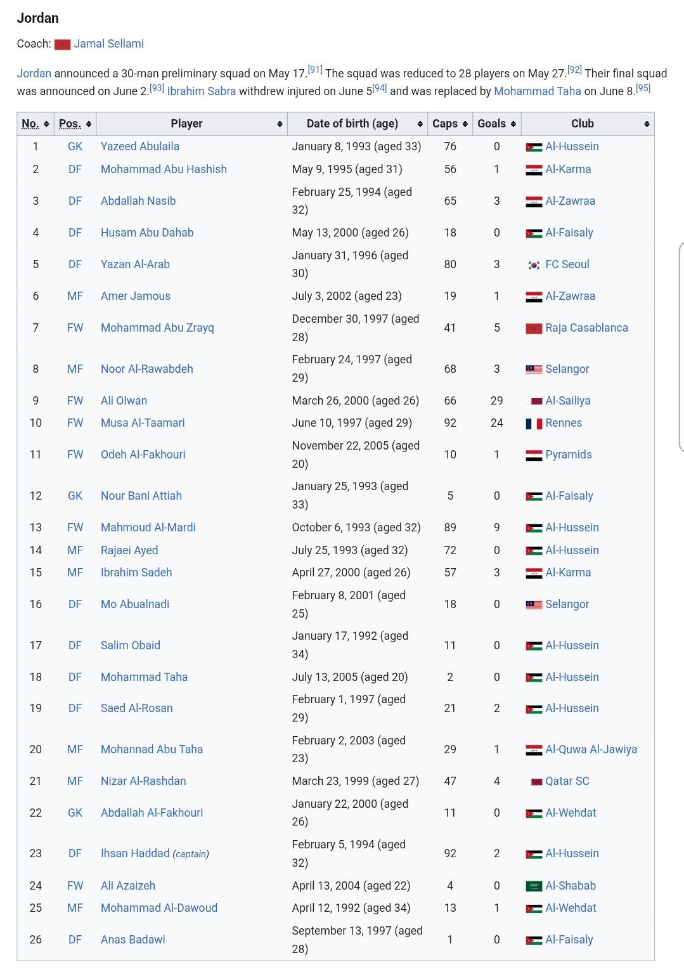Sort by Date of birth column
This screenshot has height=972, width=684.
[x=358, y=124]
